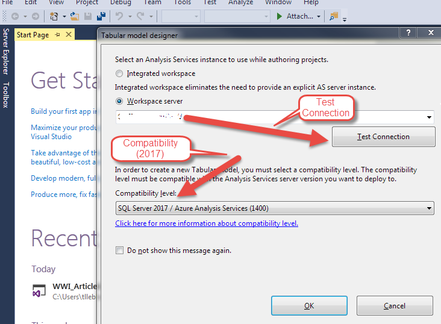Expand the Compatibility level dropdown
The width and height of the screenshot is (441, 324).
pos(429,208)
